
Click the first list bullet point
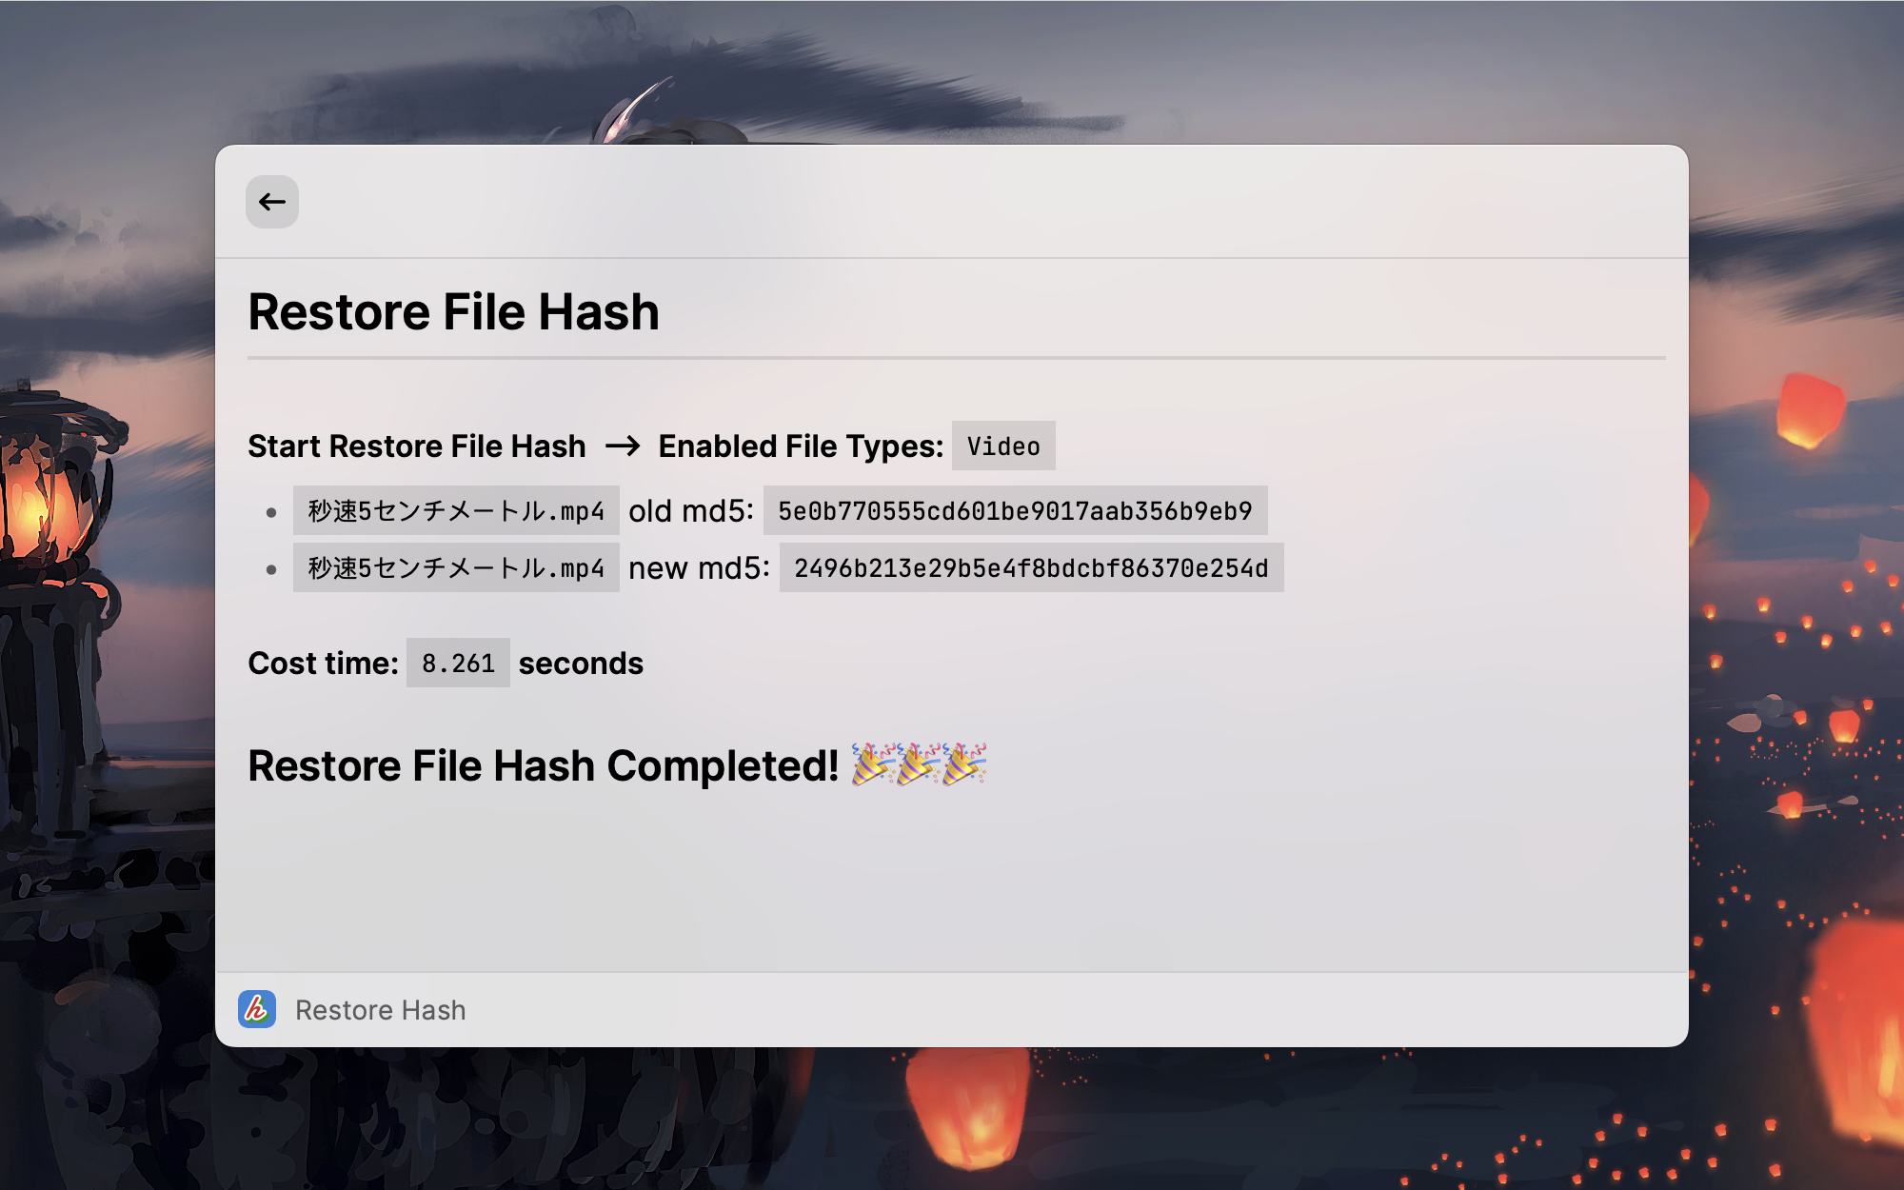(x=271, y=513)
